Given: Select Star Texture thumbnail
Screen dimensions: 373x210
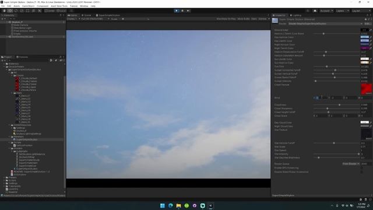Looking at the screenshot, I should 366,134.
